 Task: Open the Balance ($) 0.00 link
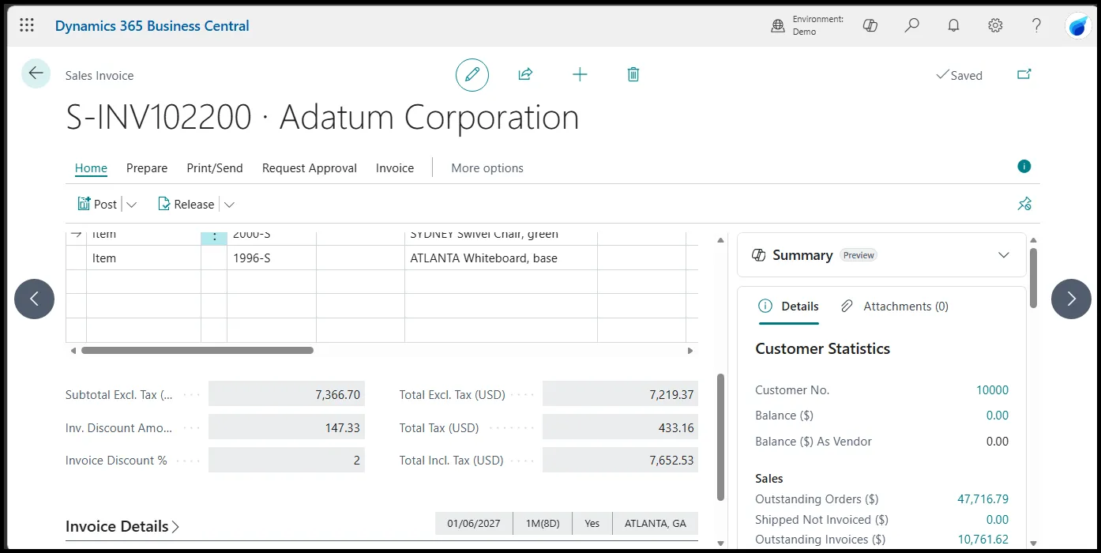[x=997, y=416]
